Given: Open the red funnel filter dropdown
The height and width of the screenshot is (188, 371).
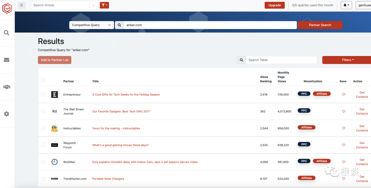Looking at the screenshot, I should 104,5.
